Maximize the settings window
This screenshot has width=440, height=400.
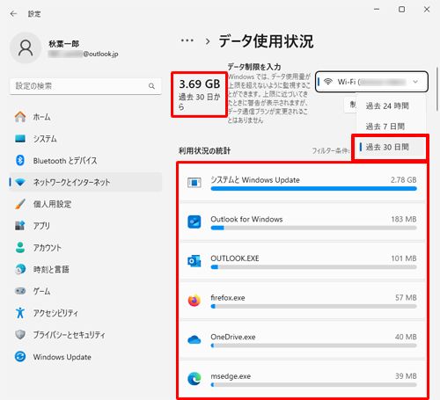tap(401, 10)
